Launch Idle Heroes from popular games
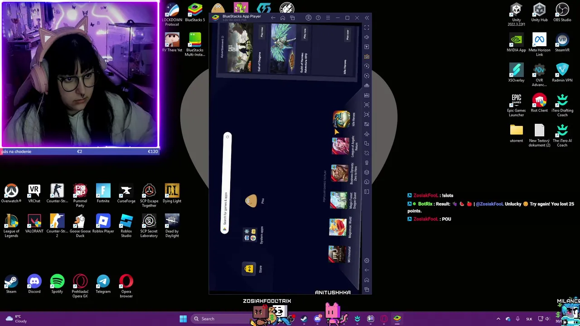This screenshot has height=326, width=580. click(x=341, y=119)
